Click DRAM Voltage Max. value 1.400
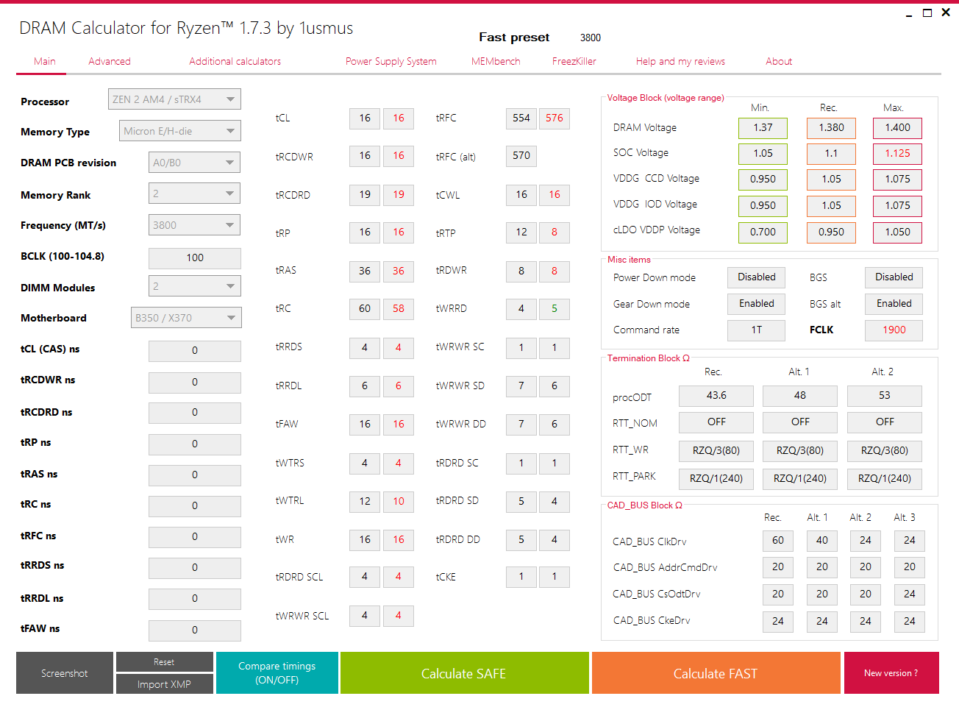The height and width of the screenshot is (721, 959). point(898,128)
